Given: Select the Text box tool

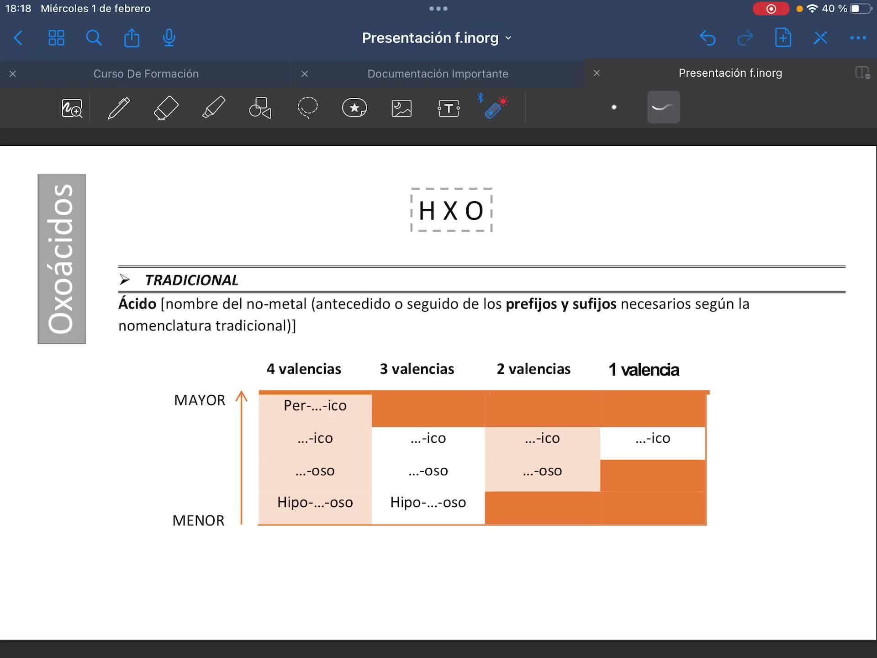Looking at the screenshot, I should click(449, 108).
